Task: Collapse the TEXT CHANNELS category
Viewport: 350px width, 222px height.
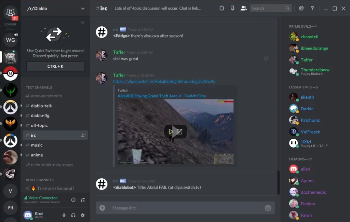Action: [39, 87]
